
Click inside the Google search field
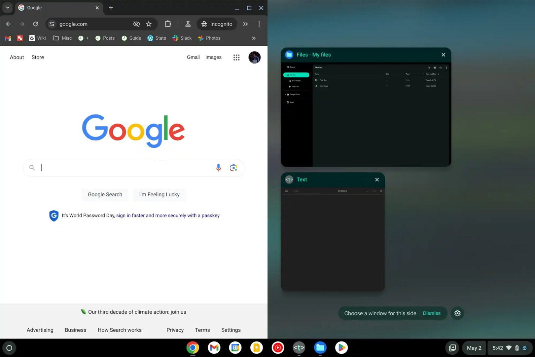click(125, 168)
